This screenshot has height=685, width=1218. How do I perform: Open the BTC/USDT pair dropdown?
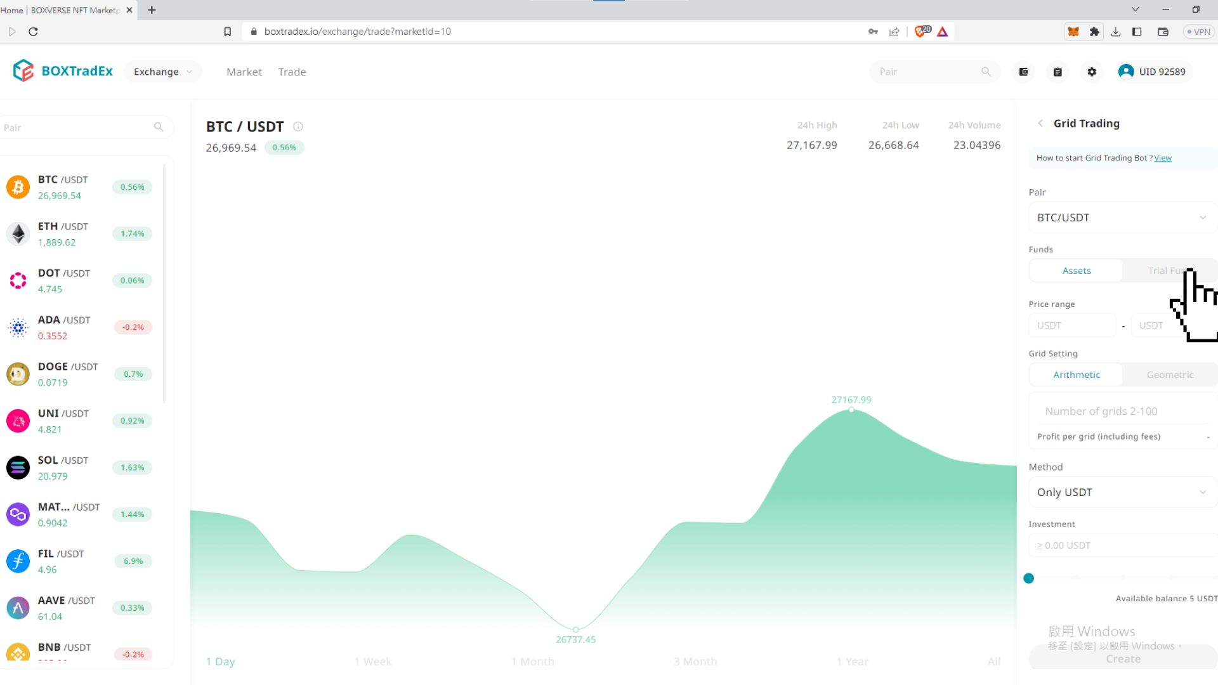click(1122, 218)
